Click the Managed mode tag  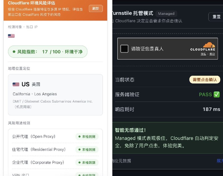(166, 14)
